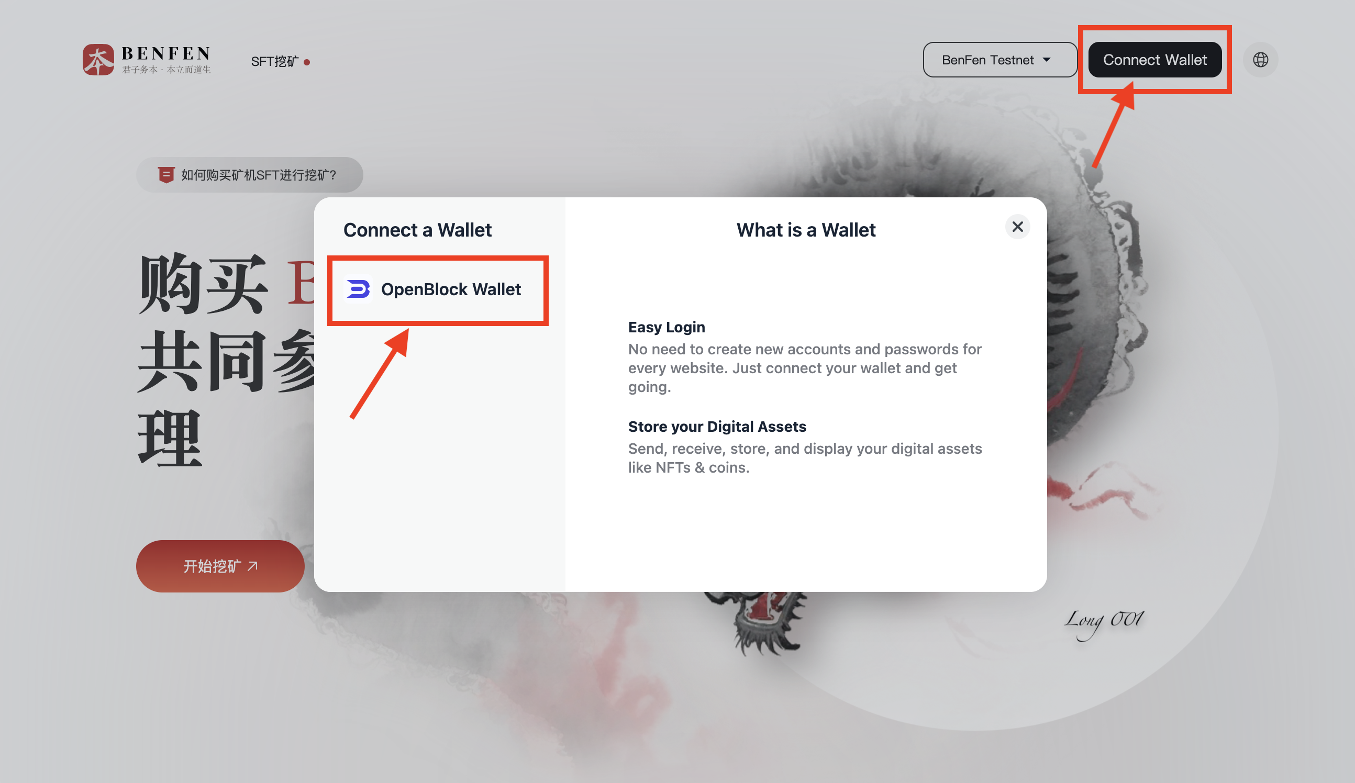Select OpenBlock Wallet option
Viewport: 1355px width, 783px height.
tap(451, 289)
